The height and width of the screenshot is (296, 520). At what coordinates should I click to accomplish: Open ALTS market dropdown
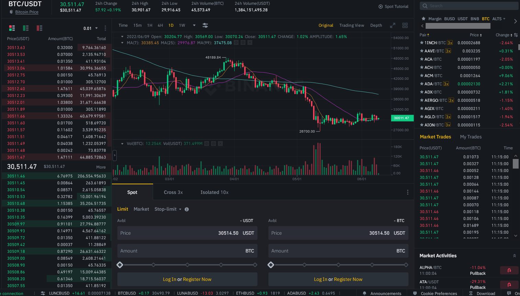click(x=499, y=19)
